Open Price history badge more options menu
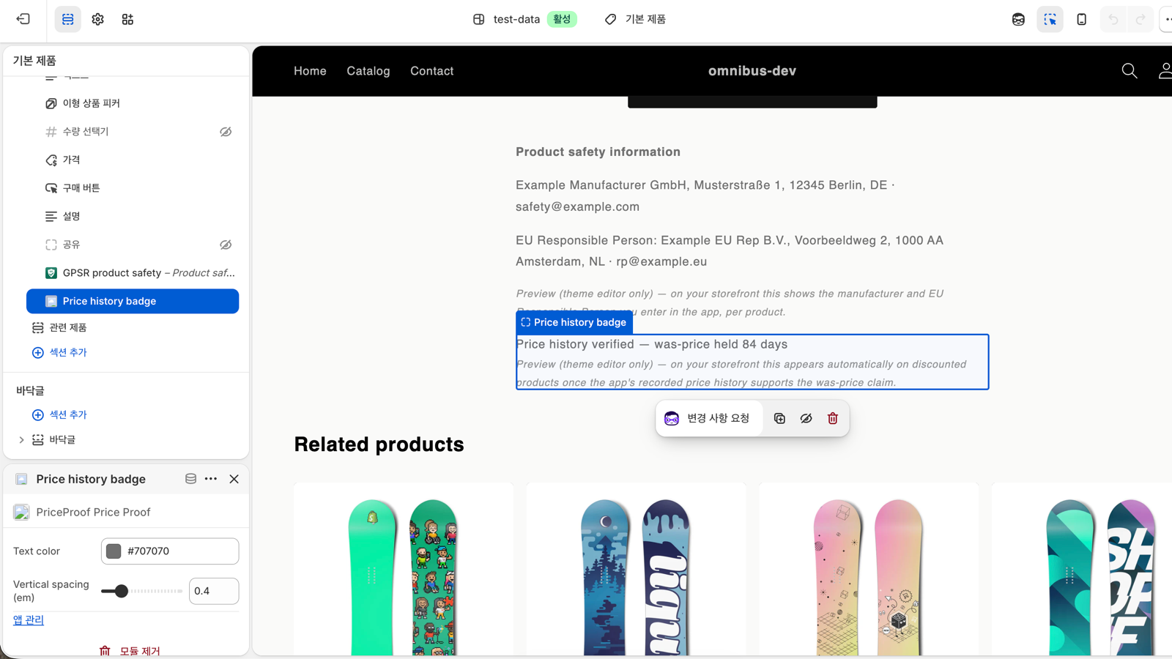The image size is (1172, 659). coord(211,479)
